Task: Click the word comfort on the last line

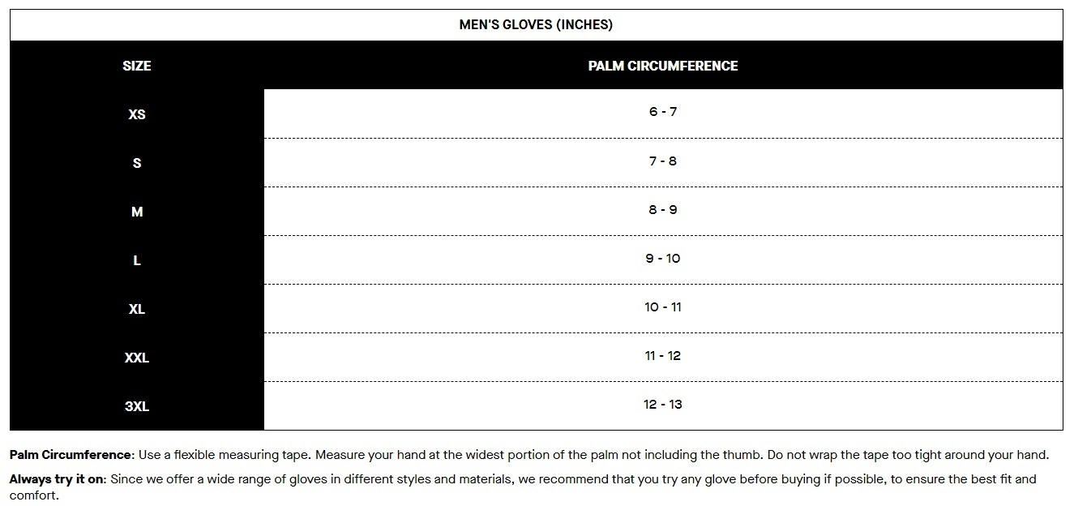Action: click(32, 495)
